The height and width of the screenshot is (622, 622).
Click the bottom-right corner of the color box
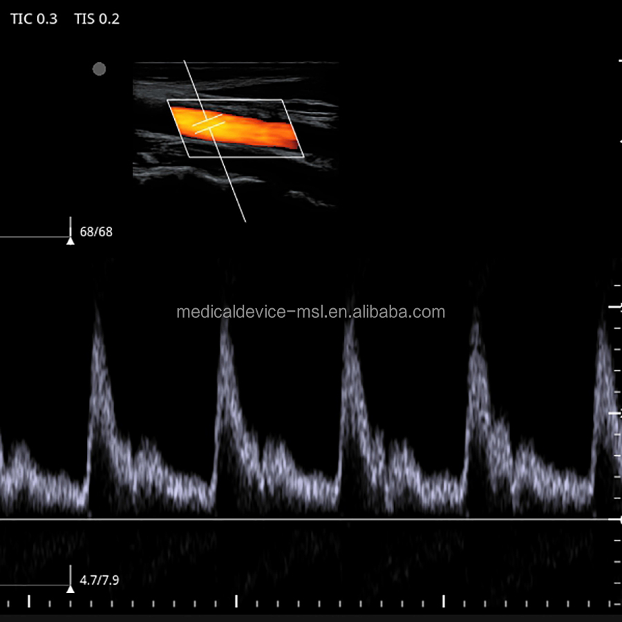click(x=303, y=157)
